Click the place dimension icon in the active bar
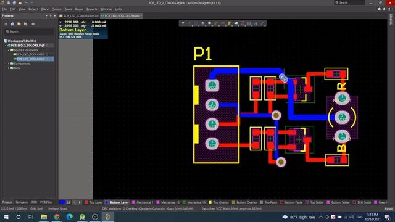Image resolution: width=395 pixels, height=222 pixels. 249,23
